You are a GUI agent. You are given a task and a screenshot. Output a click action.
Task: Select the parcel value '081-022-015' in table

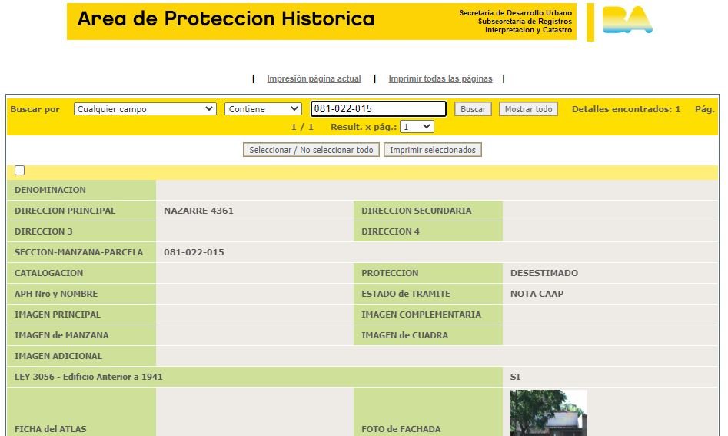click(x=194, y=252)
